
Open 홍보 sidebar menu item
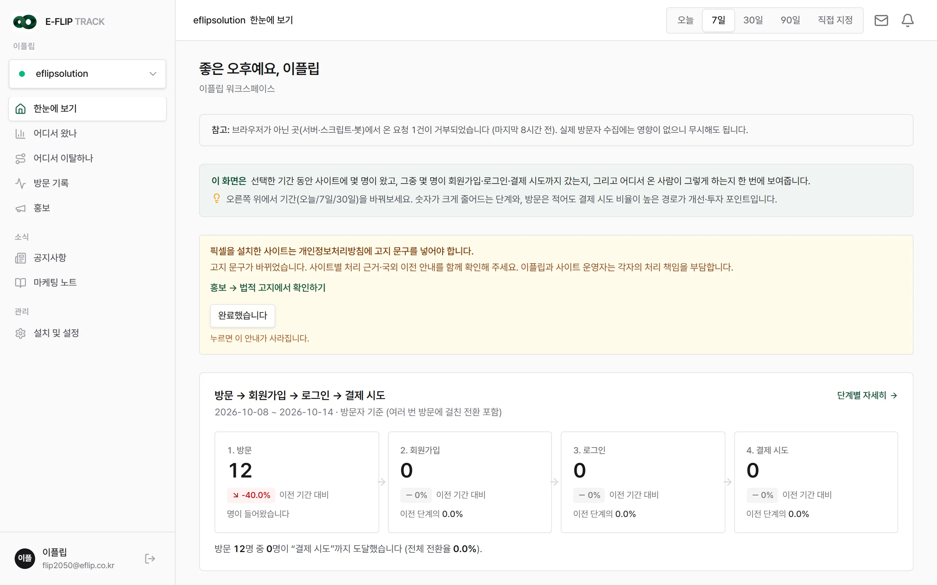(x=87, y=208)
